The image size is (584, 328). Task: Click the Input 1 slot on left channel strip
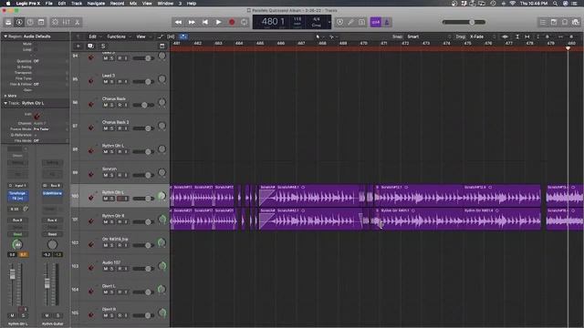click(x=17, y=185)
